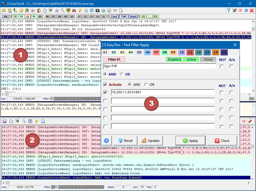Select the AND radio below Typ=TYP
The image size is (256, 191).
105,74
